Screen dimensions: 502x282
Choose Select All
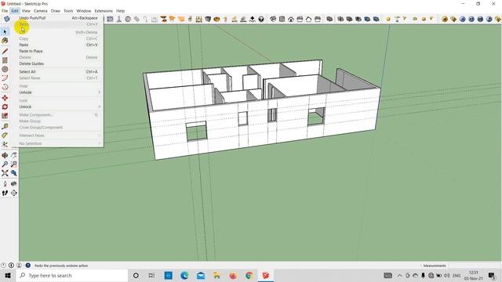[57, 71]
